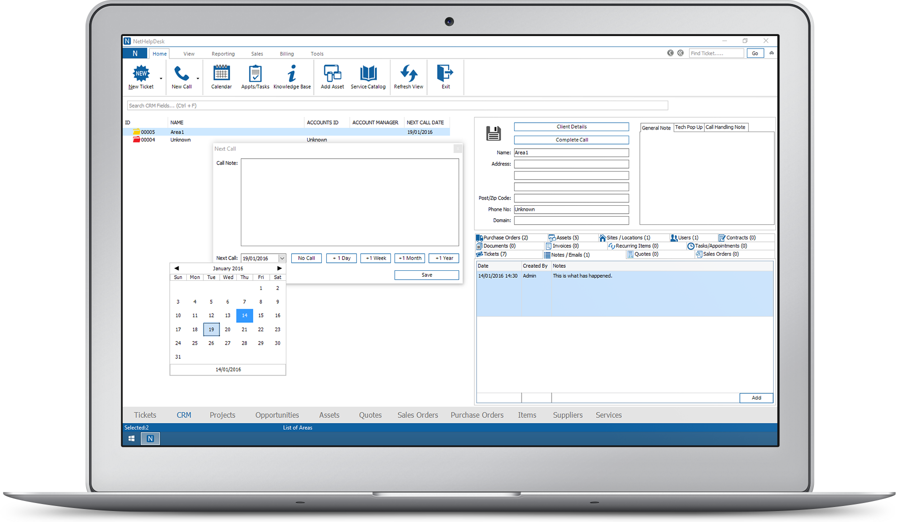This screenshot has height=522, width=901.
Task: Click the Add Asset icon
Action: 332,74
